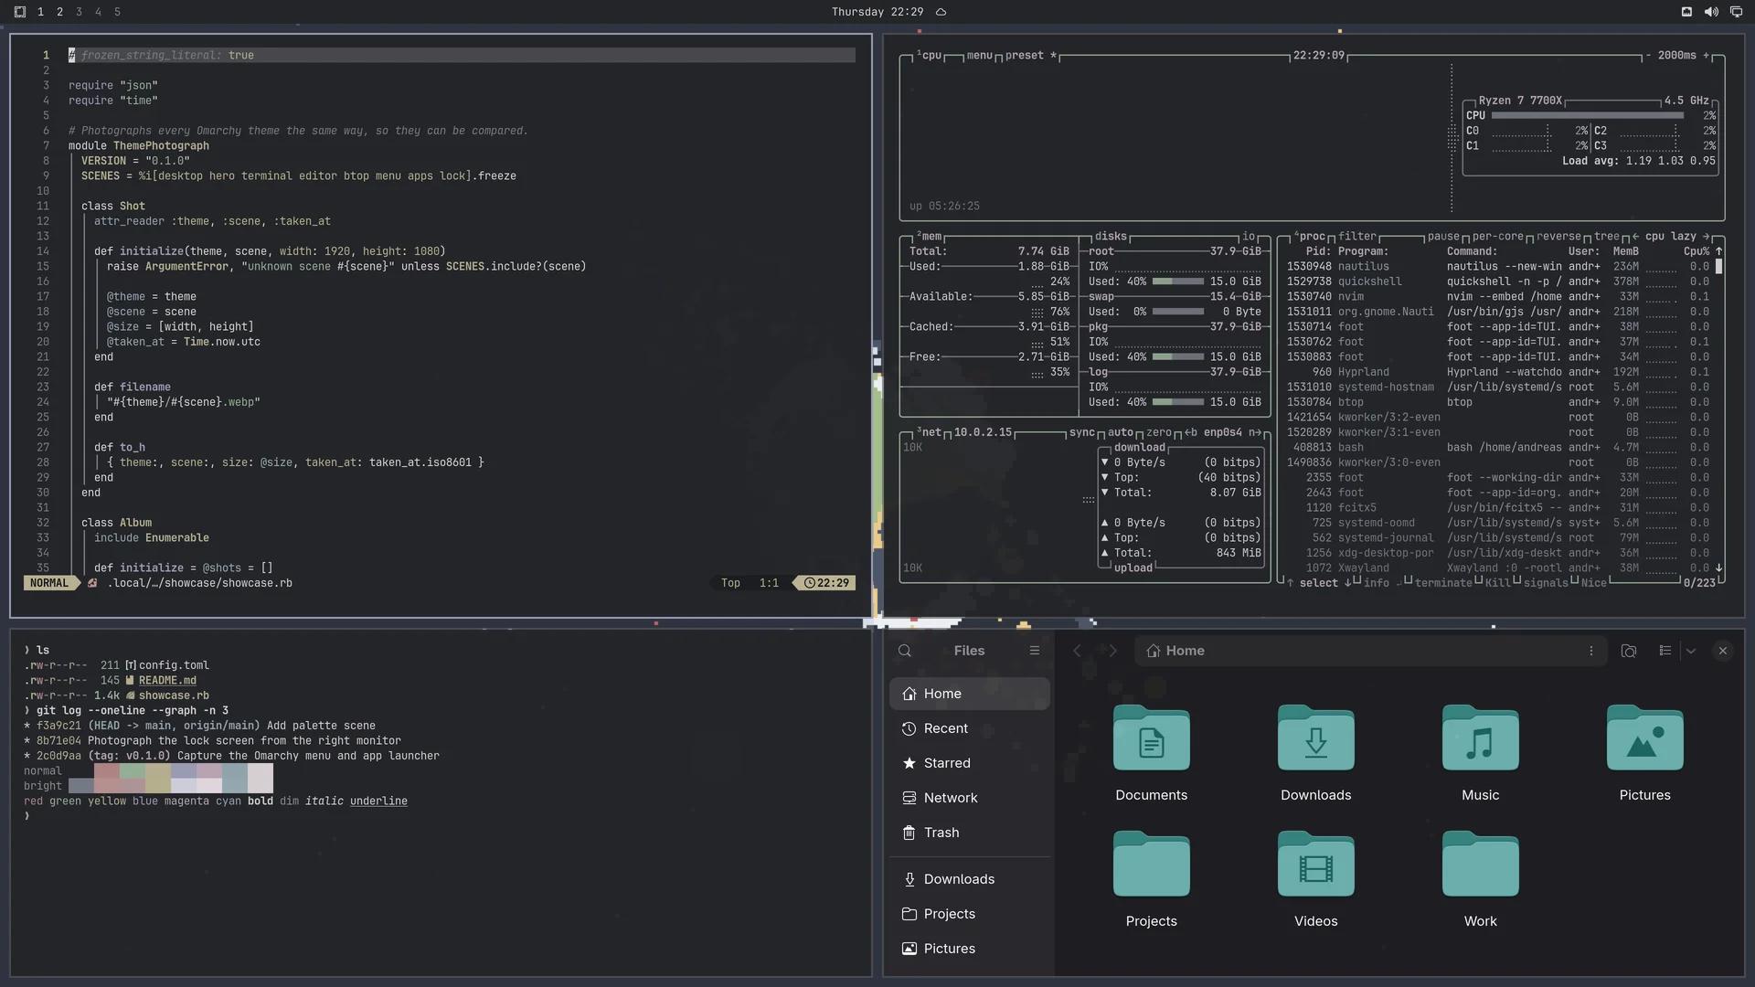Click the up arrow atop the btop process list
This screenshot has height=987, width=1755.
point(1718,251)
